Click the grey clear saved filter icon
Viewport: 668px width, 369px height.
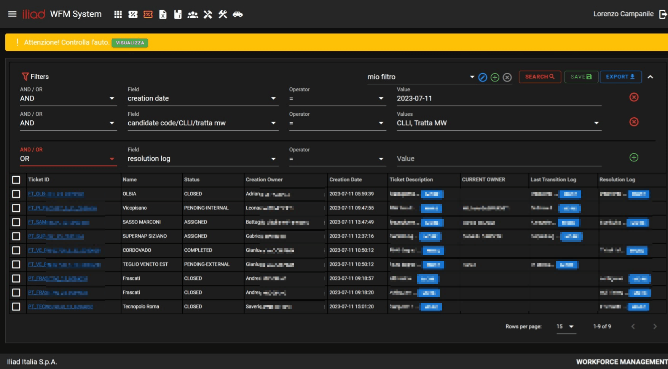[x=507, y=77]
